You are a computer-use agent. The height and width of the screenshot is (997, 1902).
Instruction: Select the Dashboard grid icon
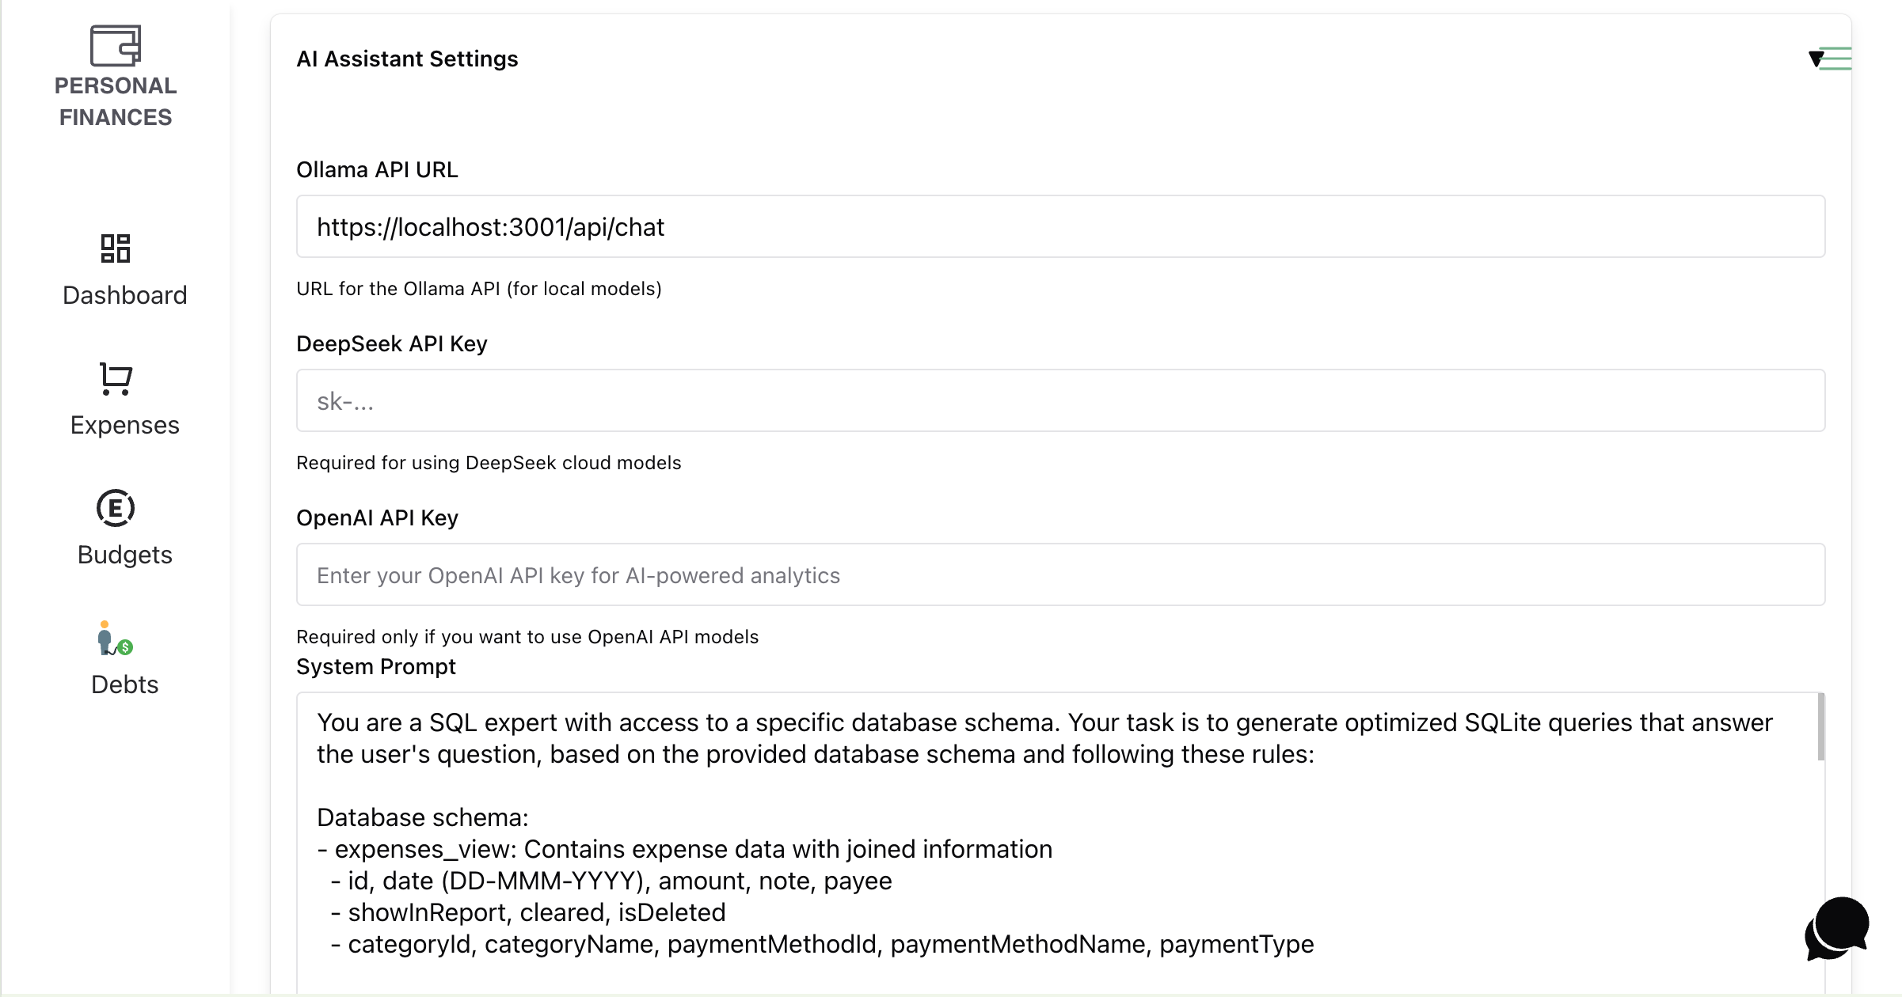click(x=116, y=249)
